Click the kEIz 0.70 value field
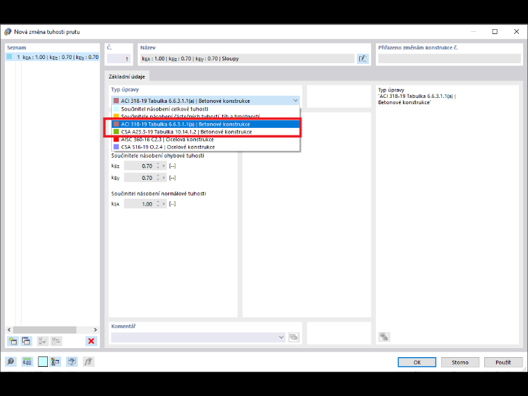The height and width of the screenshot is (396, 528). point(140,166)
